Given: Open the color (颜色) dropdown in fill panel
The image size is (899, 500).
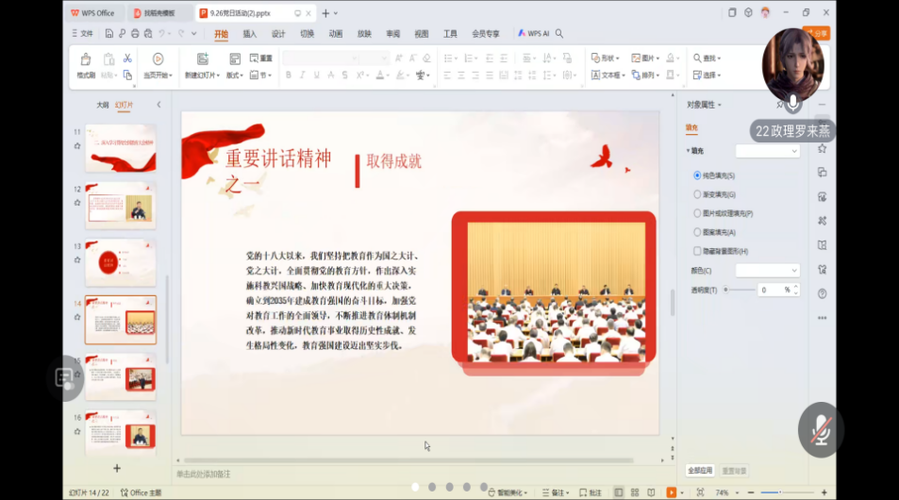Looking at the screenshot, I should pos(767,271).
